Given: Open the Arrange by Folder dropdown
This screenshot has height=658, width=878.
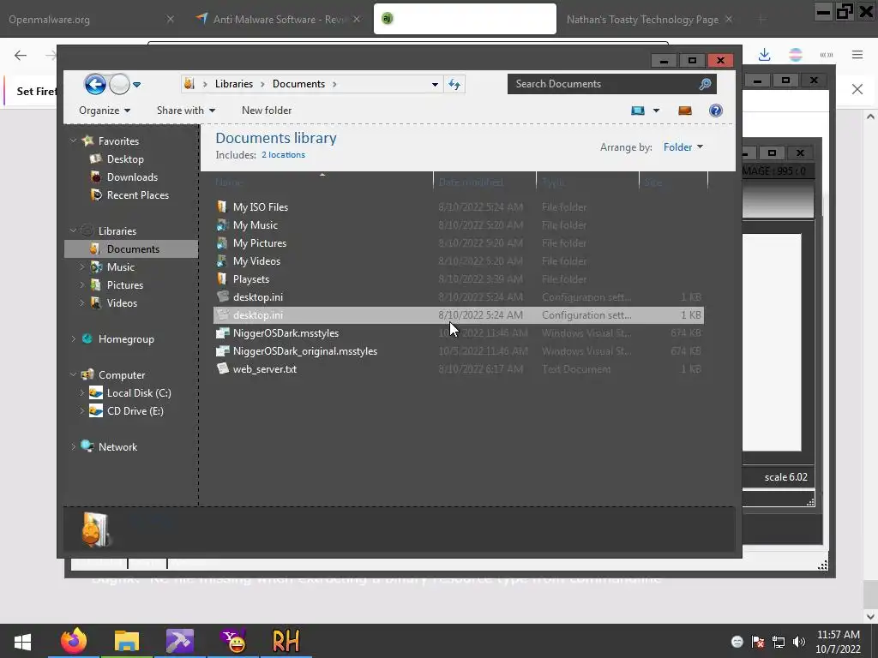Looking at the screenshot, I should 683,147.
